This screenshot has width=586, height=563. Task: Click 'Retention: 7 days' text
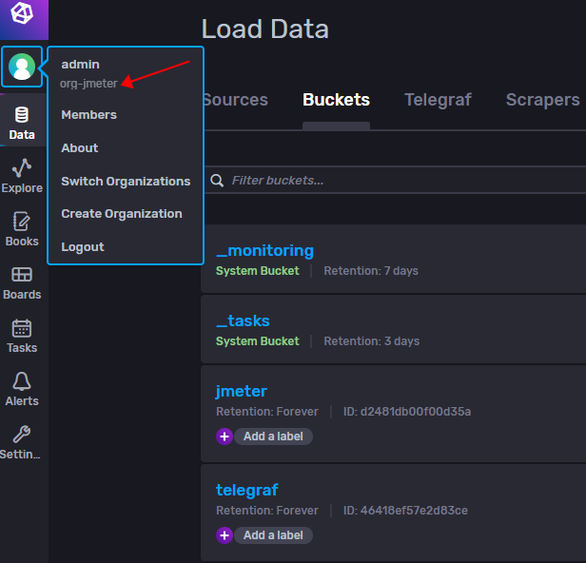coord(371,271)
